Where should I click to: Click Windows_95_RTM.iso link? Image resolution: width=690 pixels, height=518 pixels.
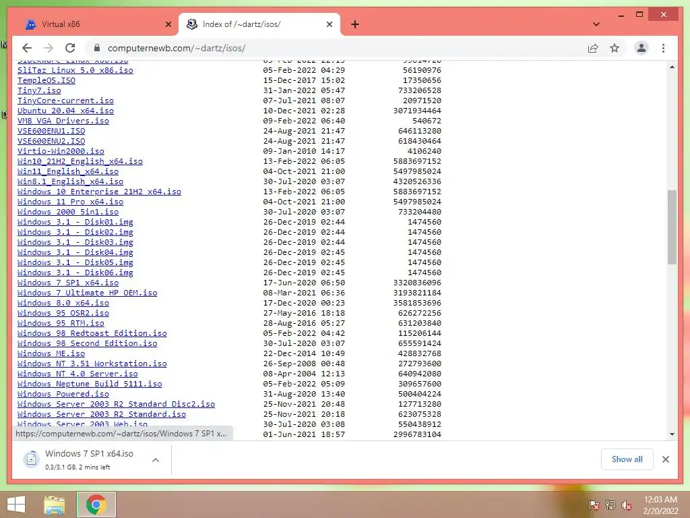[x=61, y=323]
